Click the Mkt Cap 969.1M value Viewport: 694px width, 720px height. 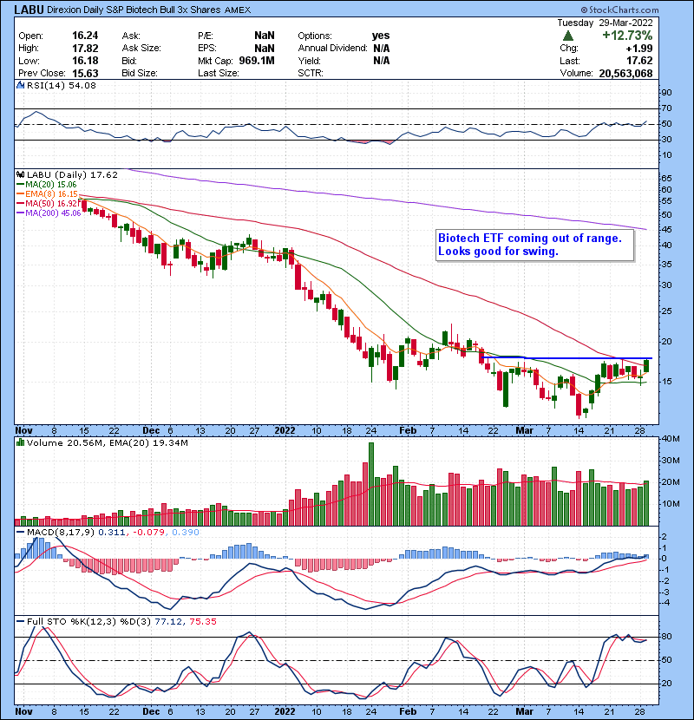click(x=257, y=61)
